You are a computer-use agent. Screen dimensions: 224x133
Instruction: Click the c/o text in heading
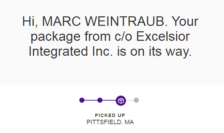[x=123, y=36]
